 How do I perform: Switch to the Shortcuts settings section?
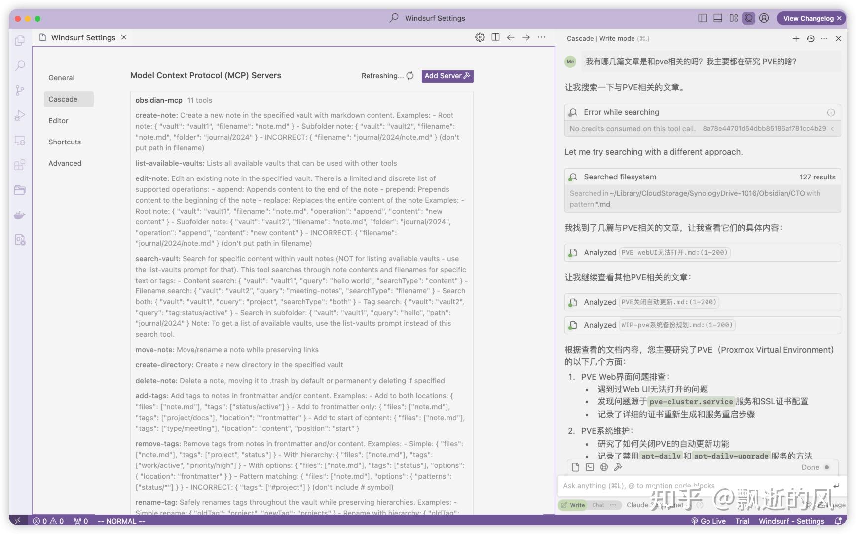tap(65, 142)
